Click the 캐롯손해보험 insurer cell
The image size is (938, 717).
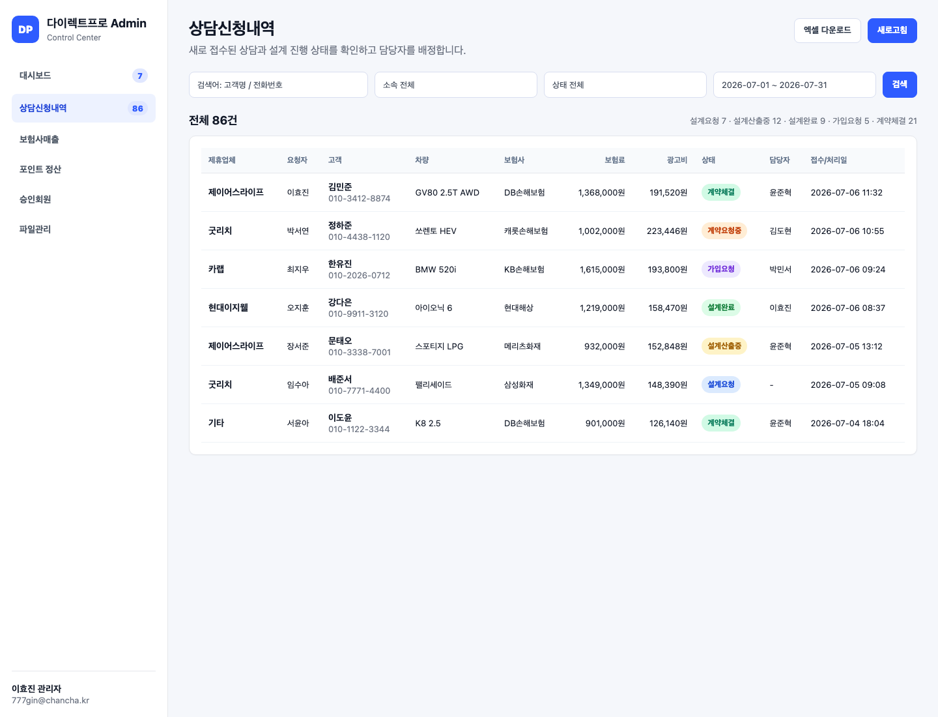[x=526, y=231]
